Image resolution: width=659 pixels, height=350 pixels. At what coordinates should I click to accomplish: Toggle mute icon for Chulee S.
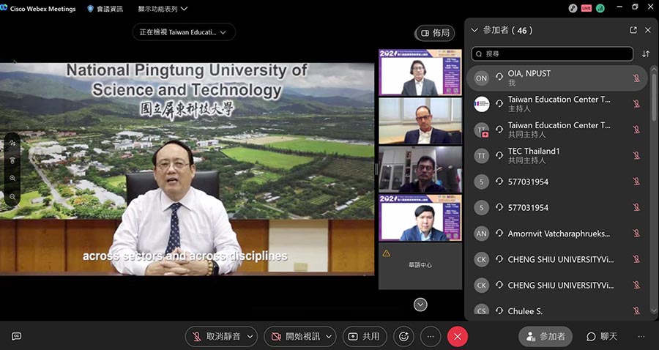pyautogui.click(x=636, y=311)
